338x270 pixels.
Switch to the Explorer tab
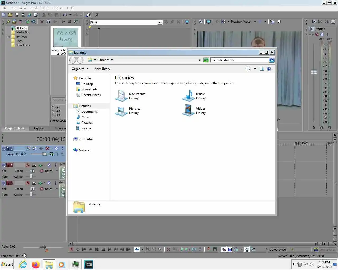pos(39,128)
